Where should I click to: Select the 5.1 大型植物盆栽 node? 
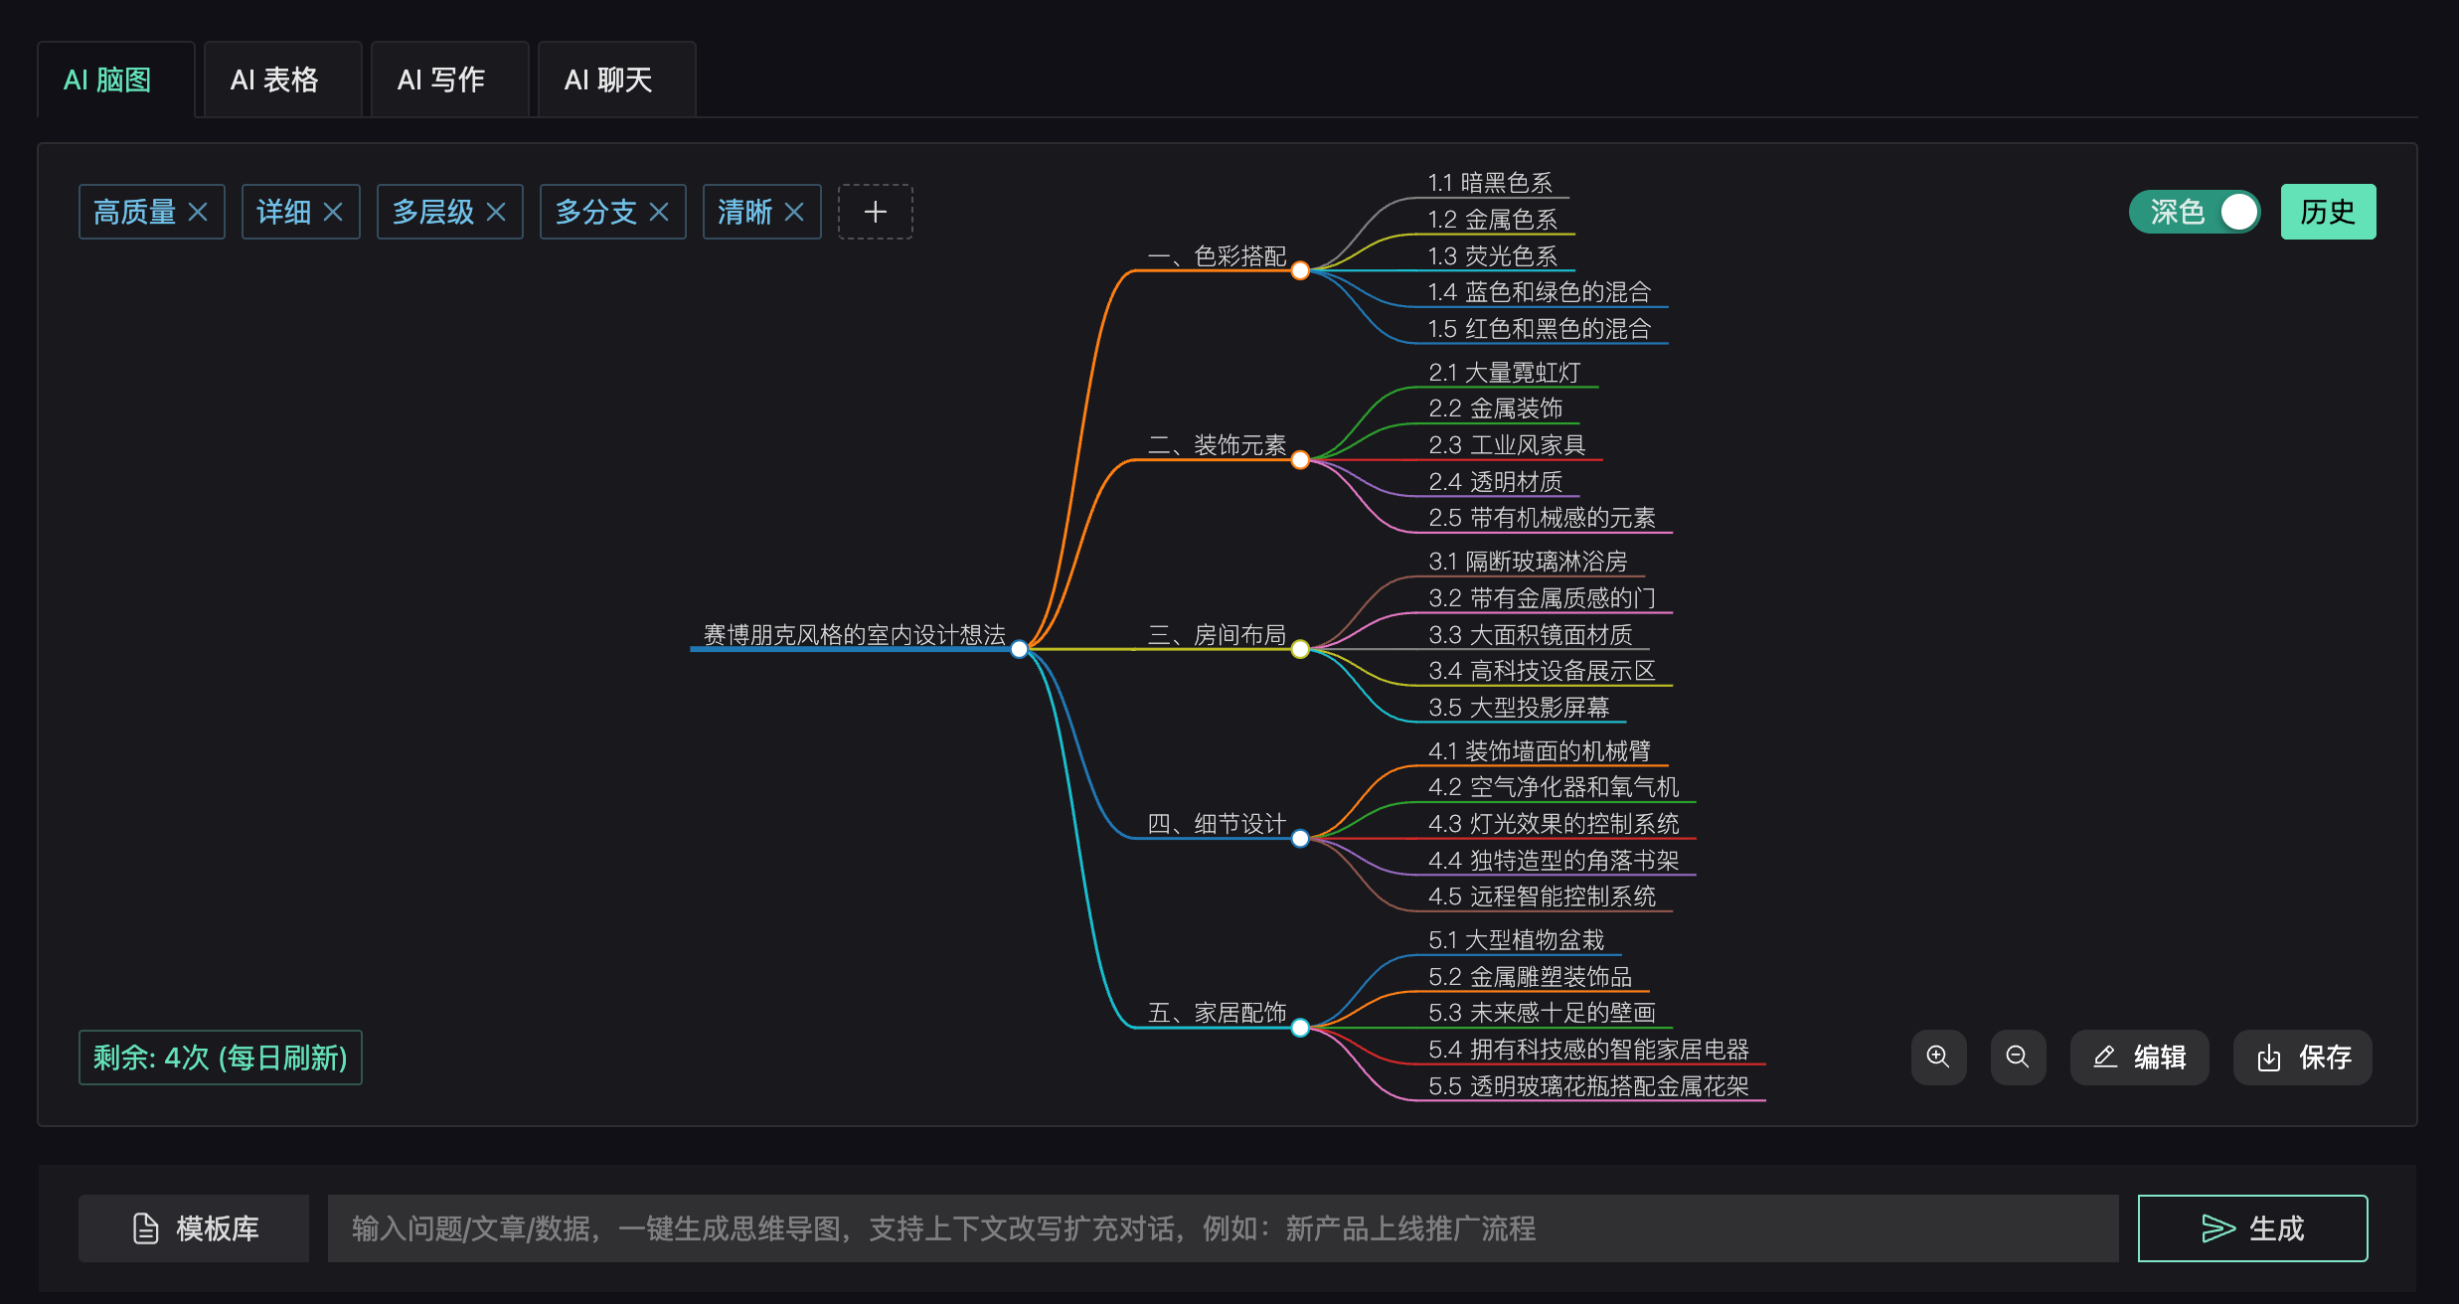(x=1517, y=940)
